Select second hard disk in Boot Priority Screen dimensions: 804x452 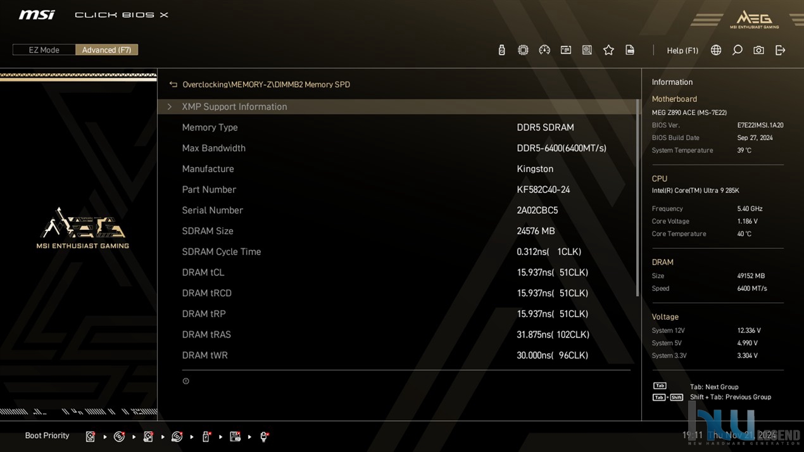(148, 436)
